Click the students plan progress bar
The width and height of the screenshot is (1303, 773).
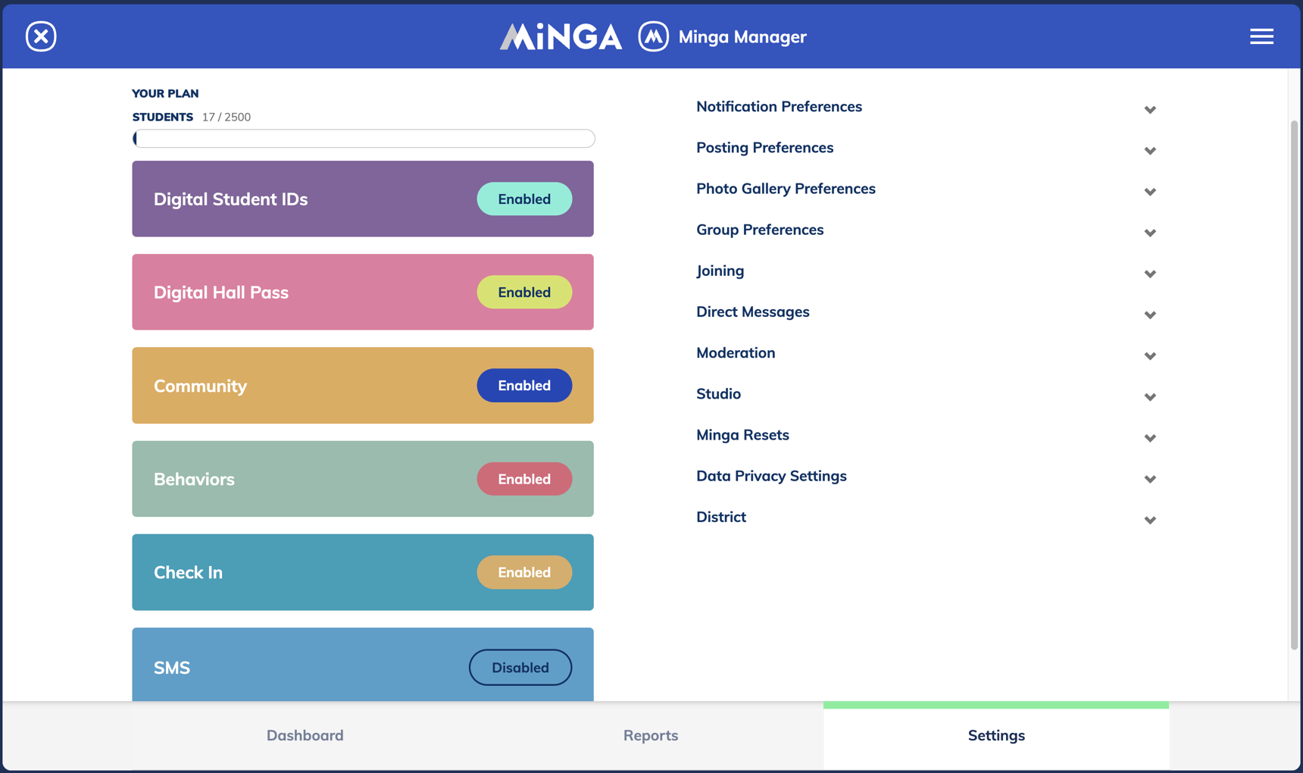[364, 138]
